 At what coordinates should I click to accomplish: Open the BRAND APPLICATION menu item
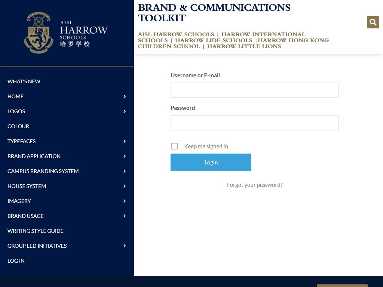coord(34,156)
